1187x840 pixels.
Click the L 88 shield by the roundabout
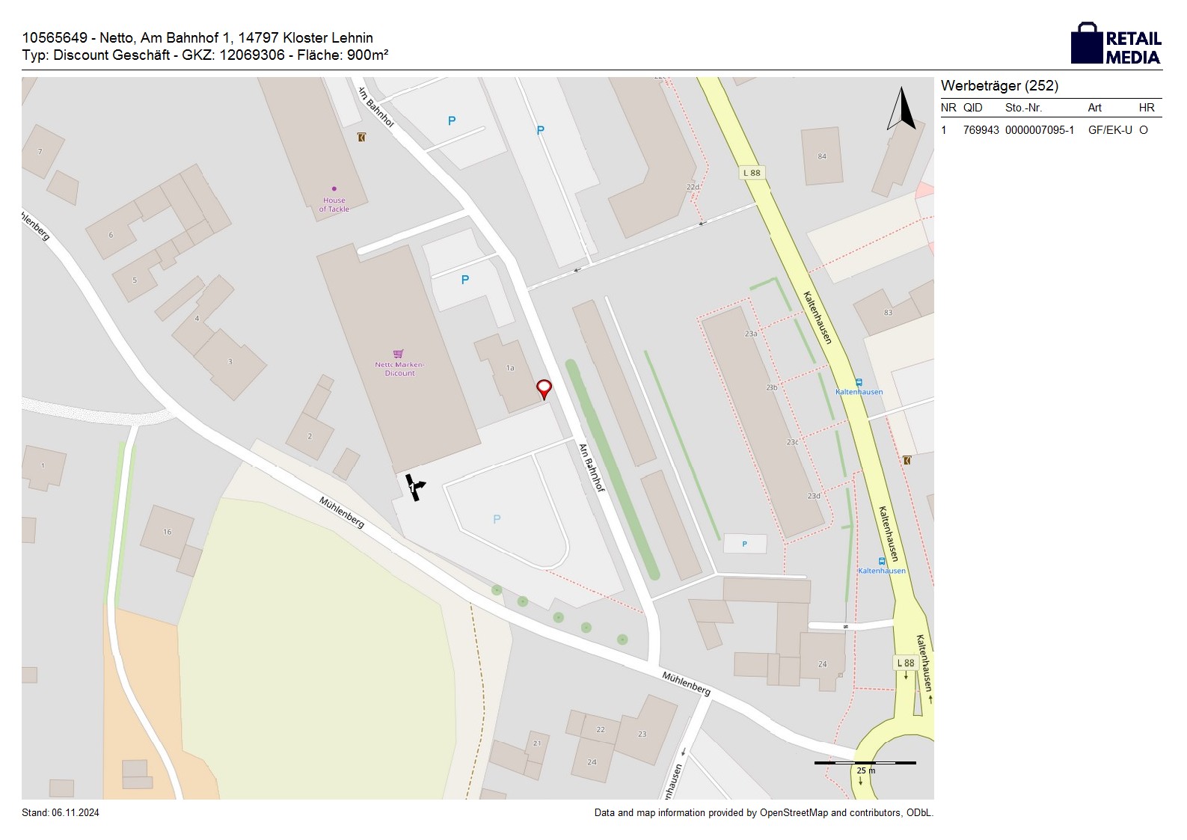905,663
